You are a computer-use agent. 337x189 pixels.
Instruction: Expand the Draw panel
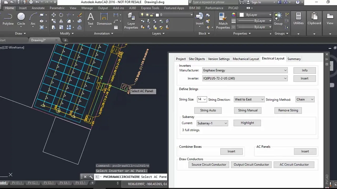point(20,33)
